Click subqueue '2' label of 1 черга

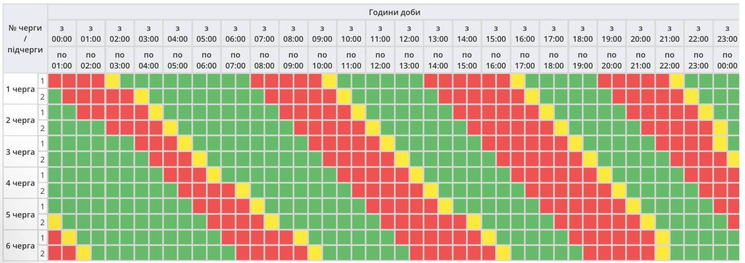(x=42, y=97)
